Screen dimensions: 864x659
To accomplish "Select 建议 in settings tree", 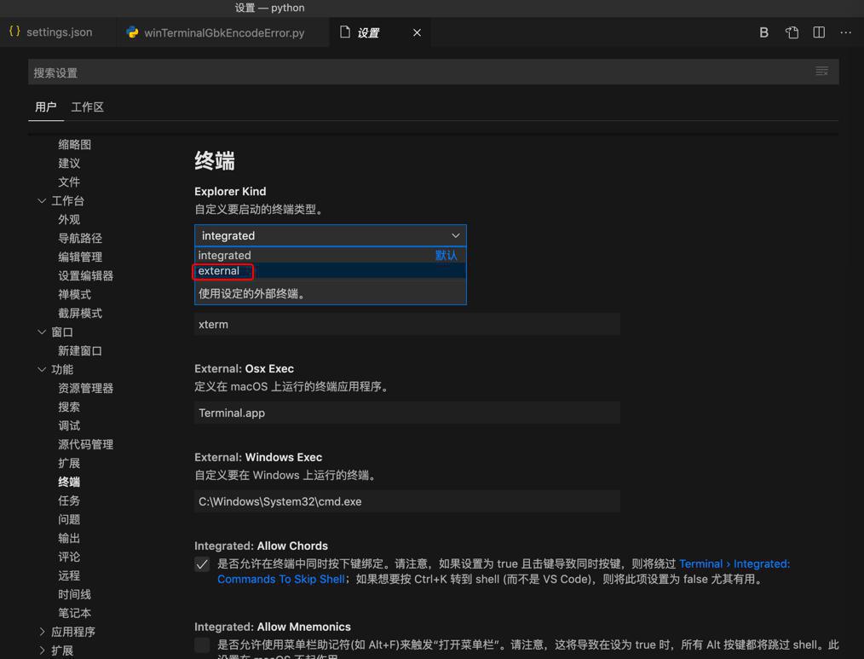I will point(69,163).
